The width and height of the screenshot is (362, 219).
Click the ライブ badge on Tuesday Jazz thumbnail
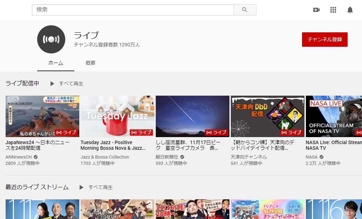(142, 133)
